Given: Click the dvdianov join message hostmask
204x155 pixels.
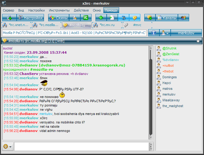Looking at the screenshot, I should tap(82, 65).
